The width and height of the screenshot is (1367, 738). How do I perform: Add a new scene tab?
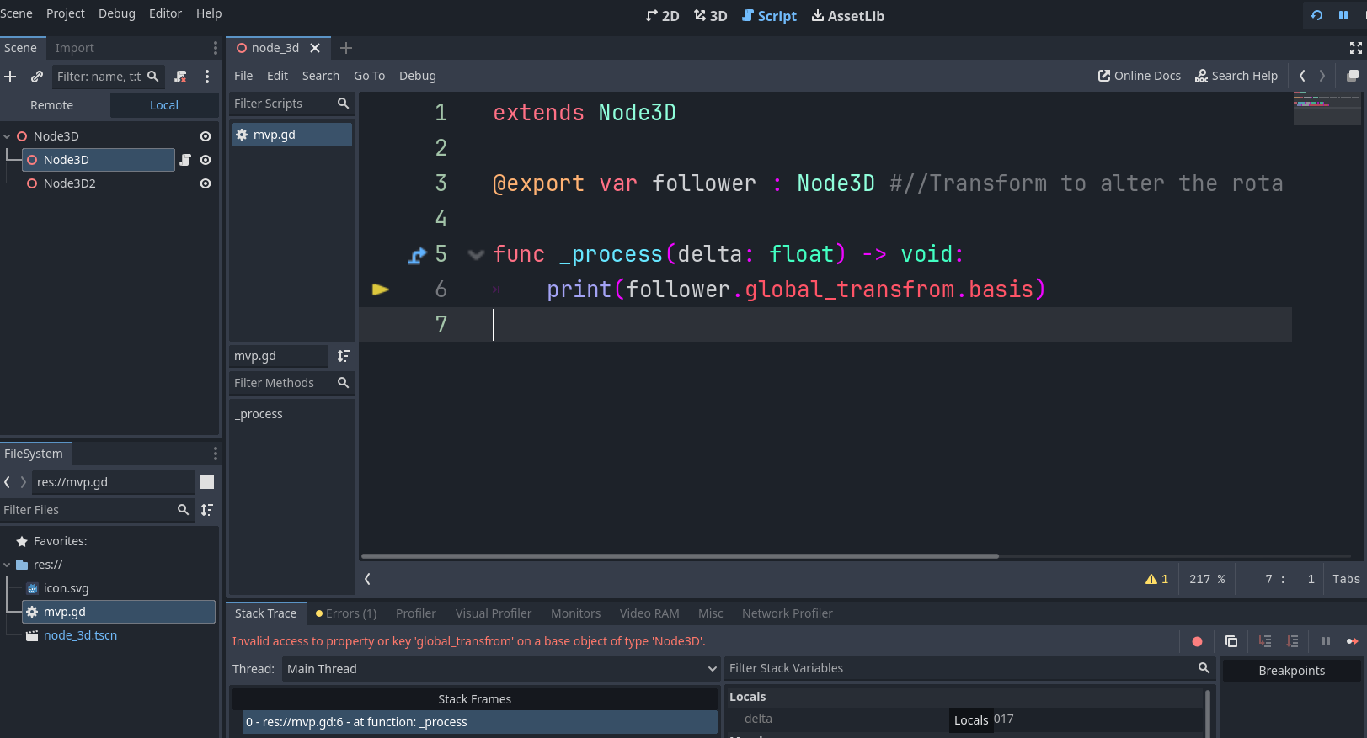[x=346, y=48]
